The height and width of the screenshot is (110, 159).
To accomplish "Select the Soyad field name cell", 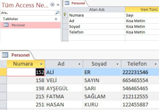I will click(97, 27).
